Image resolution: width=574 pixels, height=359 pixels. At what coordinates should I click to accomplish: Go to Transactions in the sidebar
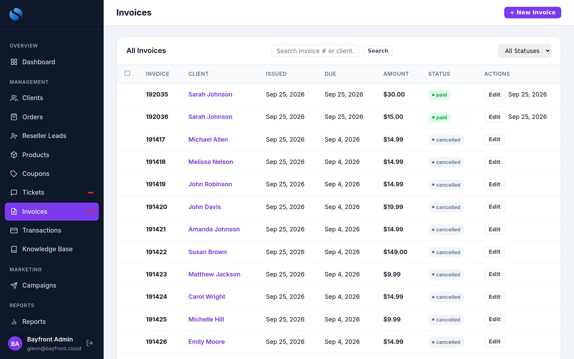pyautogui.click(x=52, y=230)
